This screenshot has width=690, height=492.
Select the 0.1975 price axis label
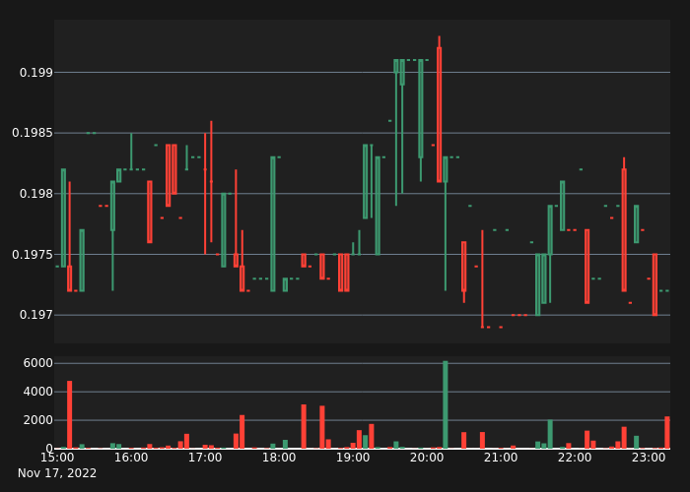33,255
